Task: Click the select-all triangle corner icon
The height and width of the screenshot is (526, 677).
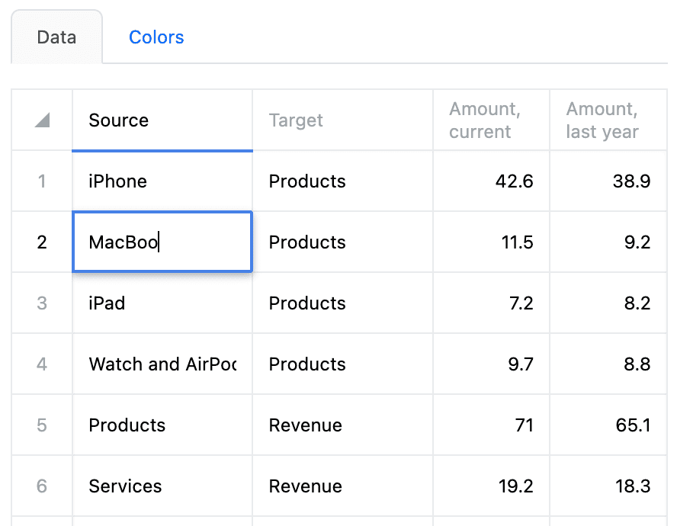Action: (x=42, y=120)
